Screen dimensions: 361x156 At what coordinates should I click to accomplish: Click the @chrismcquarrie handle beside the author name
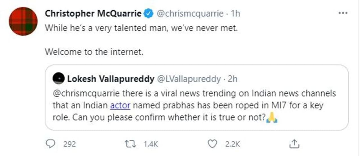190,14
